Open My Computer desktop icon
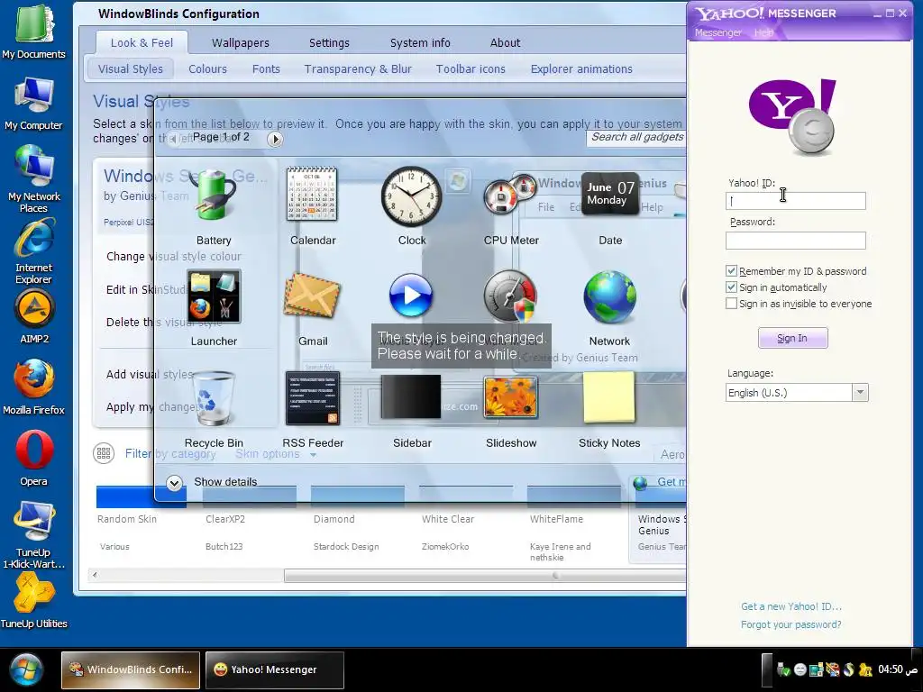 33,104
